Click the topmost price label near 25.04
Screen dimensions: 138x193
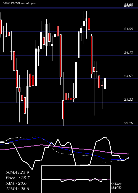(129, 5)
